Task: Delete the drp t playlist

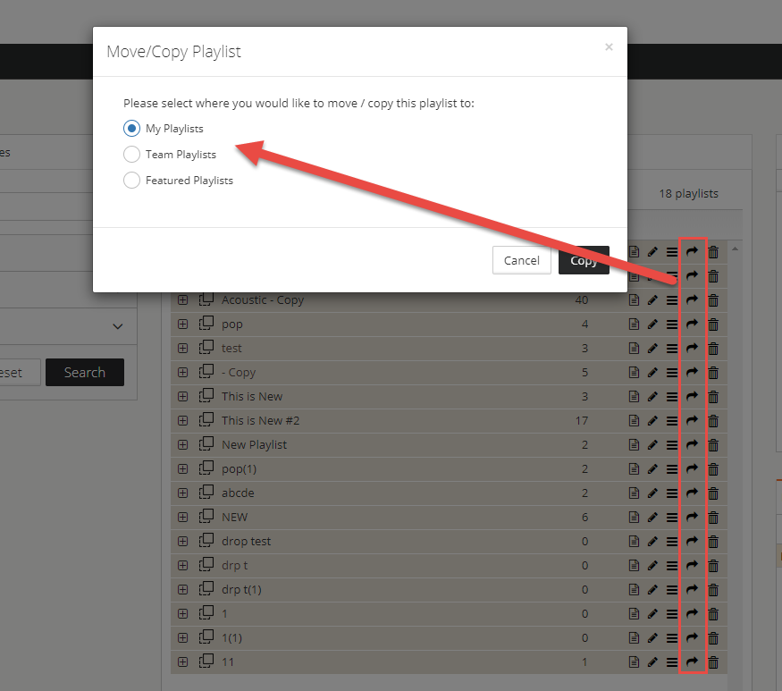Action: 713,566
